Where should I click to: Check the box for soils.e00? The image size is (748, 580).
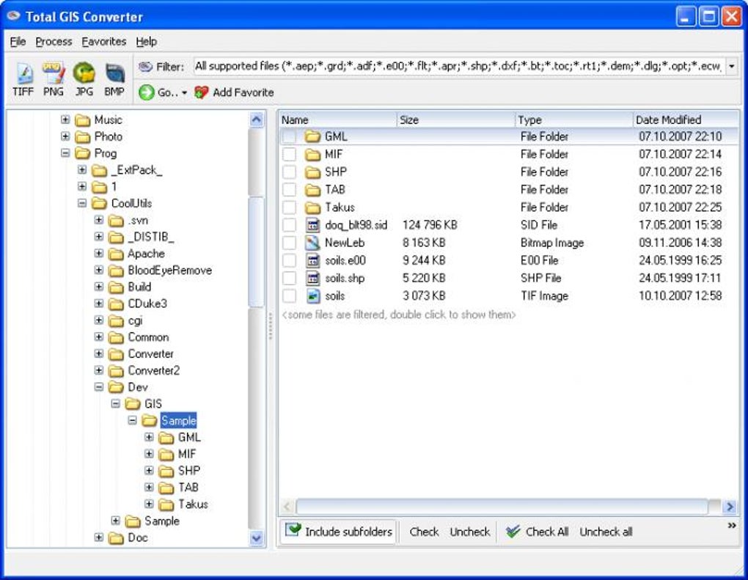tap(289, 260)
